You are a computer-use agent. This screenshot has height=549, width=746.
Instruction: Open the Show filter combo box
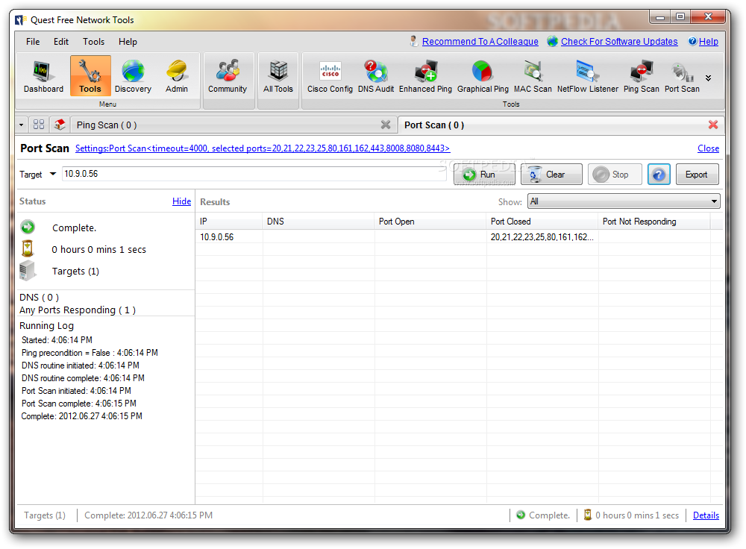(623, 201)
